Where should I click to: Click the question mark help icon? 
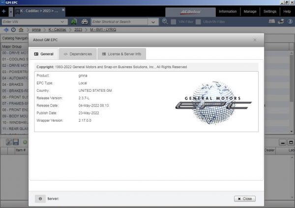(290, 22)
